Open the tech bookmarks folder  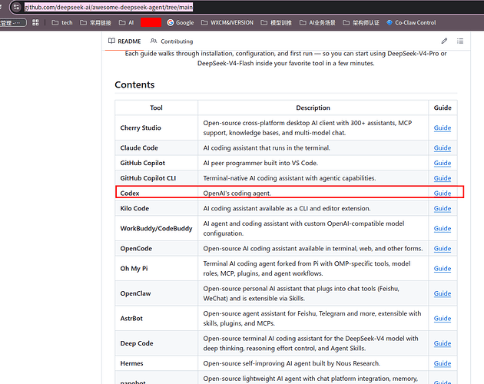(62, 22)
